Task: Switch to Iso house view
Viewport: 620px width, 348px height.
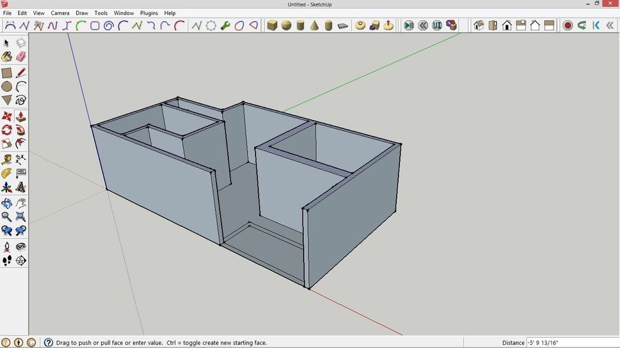Action: [x=479, y=26]
